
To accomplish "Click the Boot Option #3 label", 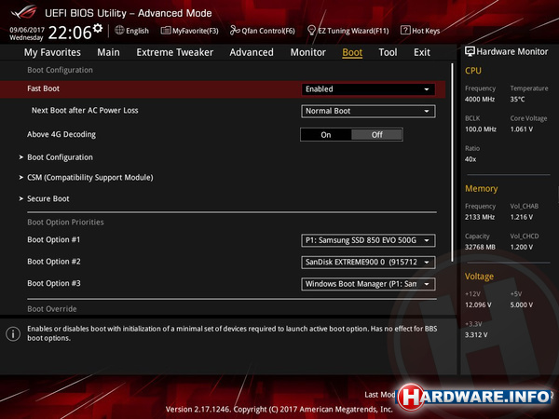I will 54,283.
